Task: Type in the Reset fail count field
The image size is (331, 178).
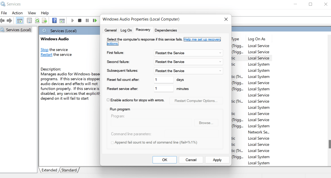Action: (x=164, y=80)
